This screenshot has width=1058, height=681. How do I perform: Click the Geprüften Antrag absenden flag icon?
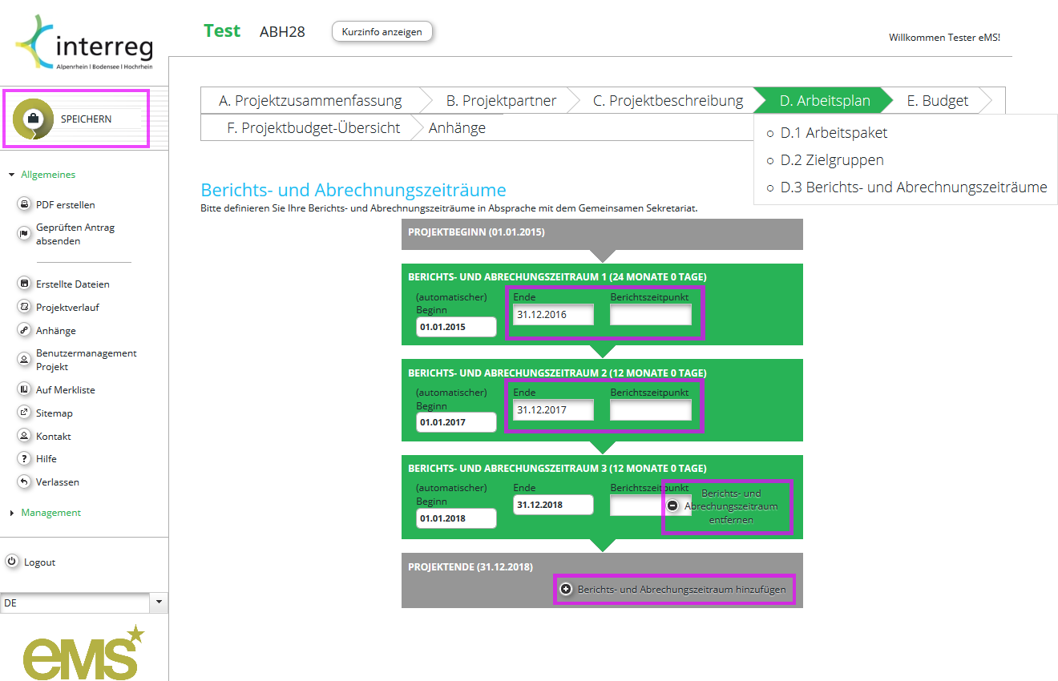(24, 234)
